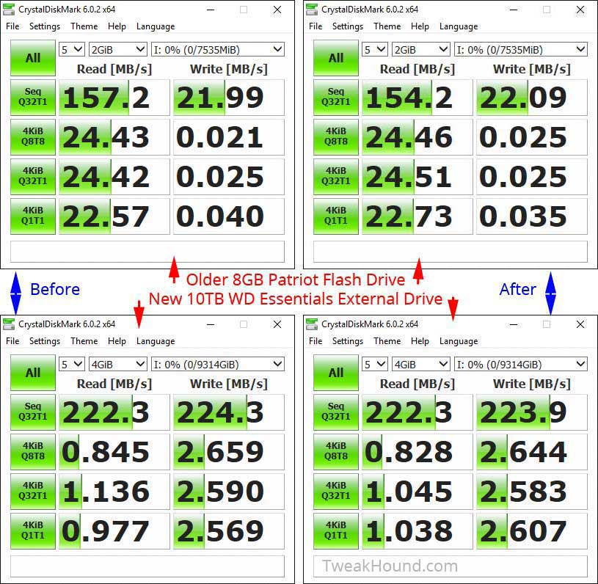The width and height of the screenshot is (598, 584).
Task: Start 4KiB Q8T8 test in top-left window
Action: coord(33,137)
